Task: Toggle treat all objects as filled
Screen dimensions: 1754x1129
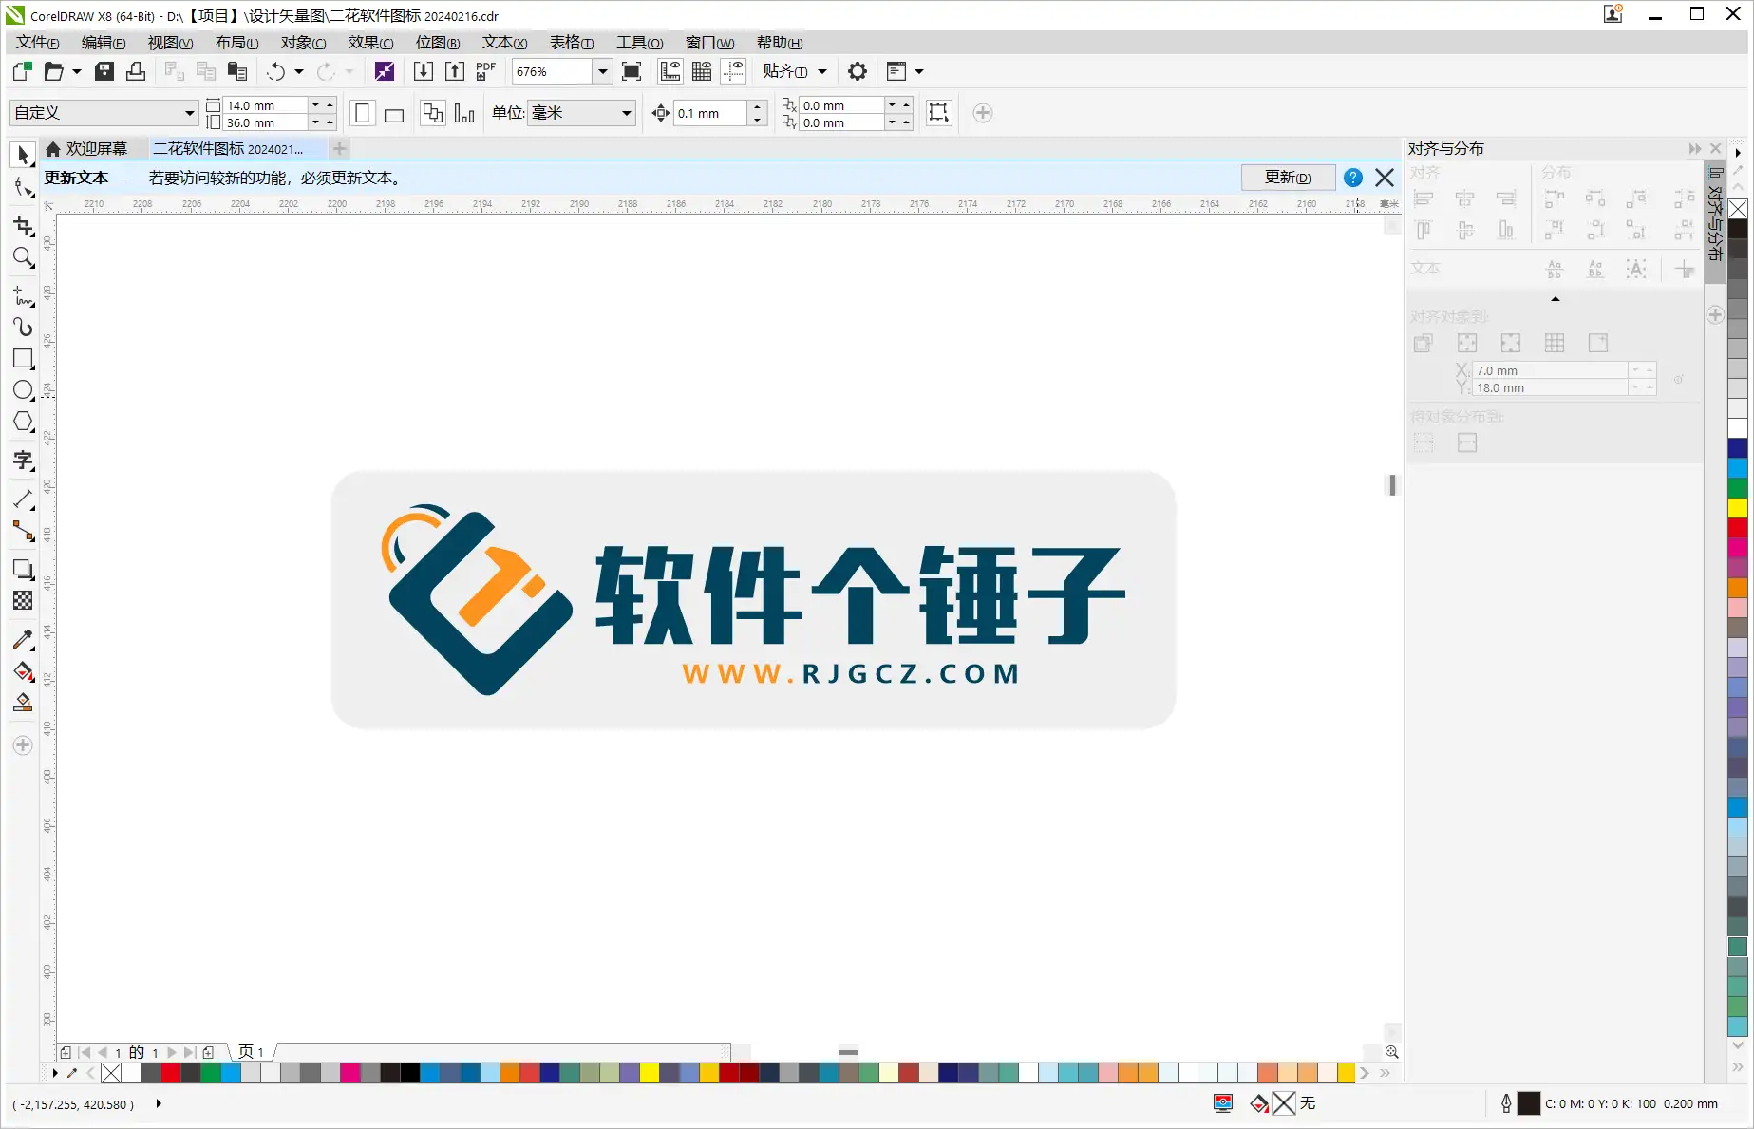Action: (939, 113)
